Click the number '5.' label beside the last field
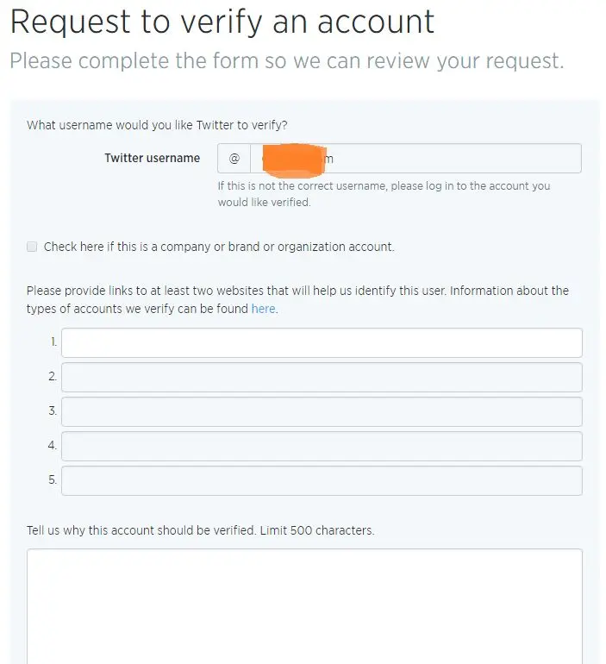Image resolution: width=606 pixels, height=664 pixels. click(53, 480)
